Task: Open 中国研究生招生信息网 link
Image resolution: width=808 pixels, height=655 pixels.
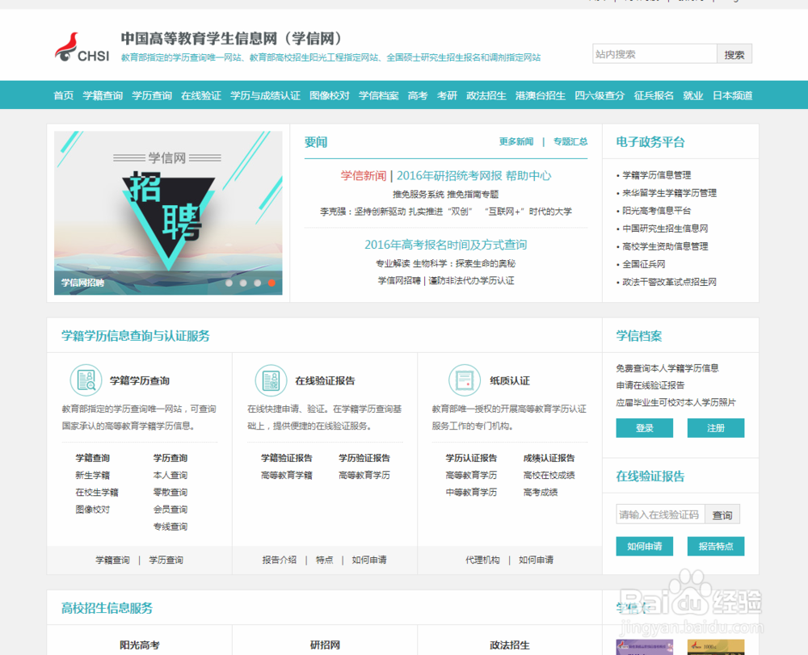Action: (x=665, y=228)
